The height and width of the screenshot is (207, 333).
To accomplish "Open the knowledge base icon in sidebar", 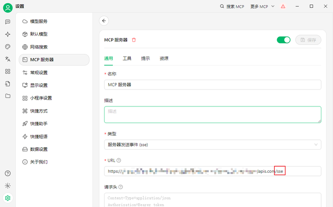I will [8, 84].
